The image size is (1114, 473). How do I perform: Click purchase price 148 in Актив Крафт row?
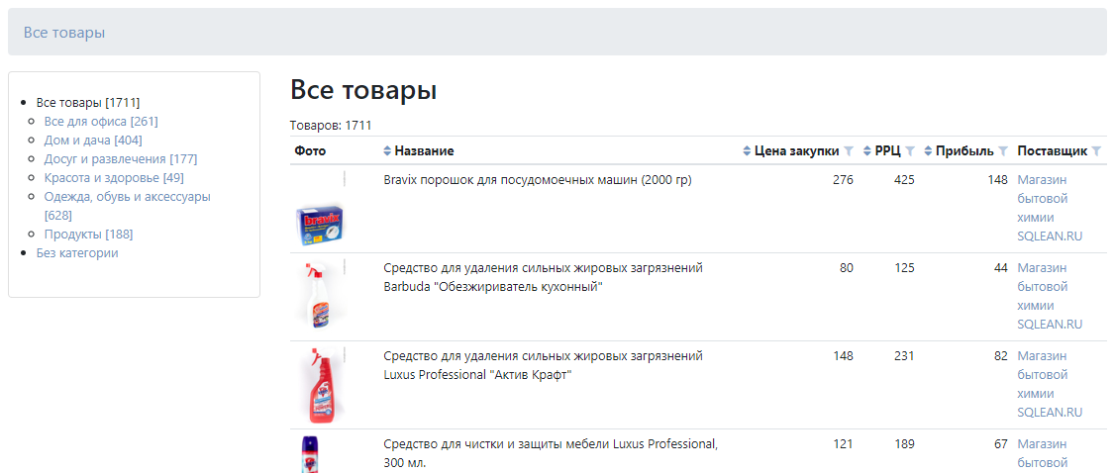843,356
